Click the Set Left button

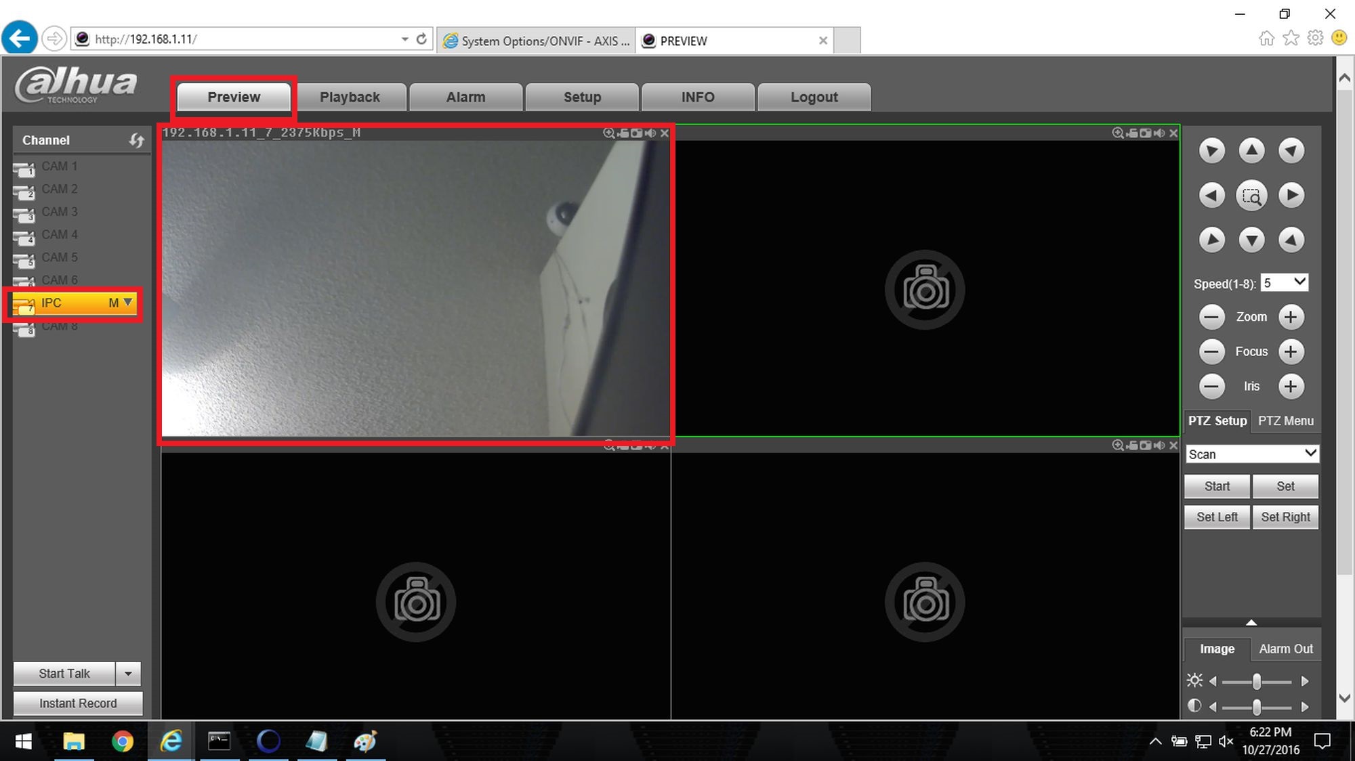(1217, 517)
